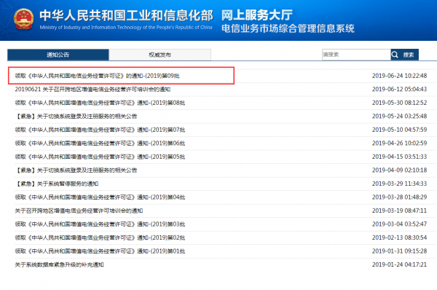Focus the 请搜索 search input field
437x290 pixels.
[356, 55]
